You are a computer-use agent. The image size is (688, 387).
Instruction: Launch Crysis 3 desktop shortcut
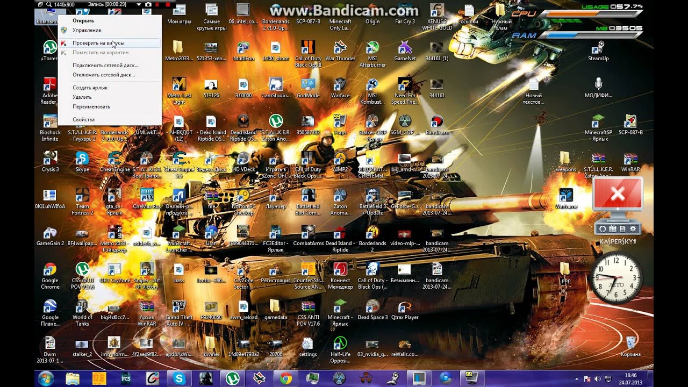(49, 161)
